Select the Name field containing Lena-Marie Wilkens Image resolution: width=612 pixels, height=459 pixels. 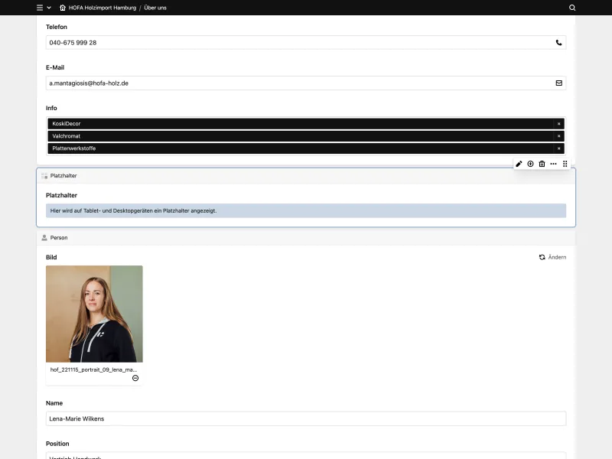pos(305,418)
